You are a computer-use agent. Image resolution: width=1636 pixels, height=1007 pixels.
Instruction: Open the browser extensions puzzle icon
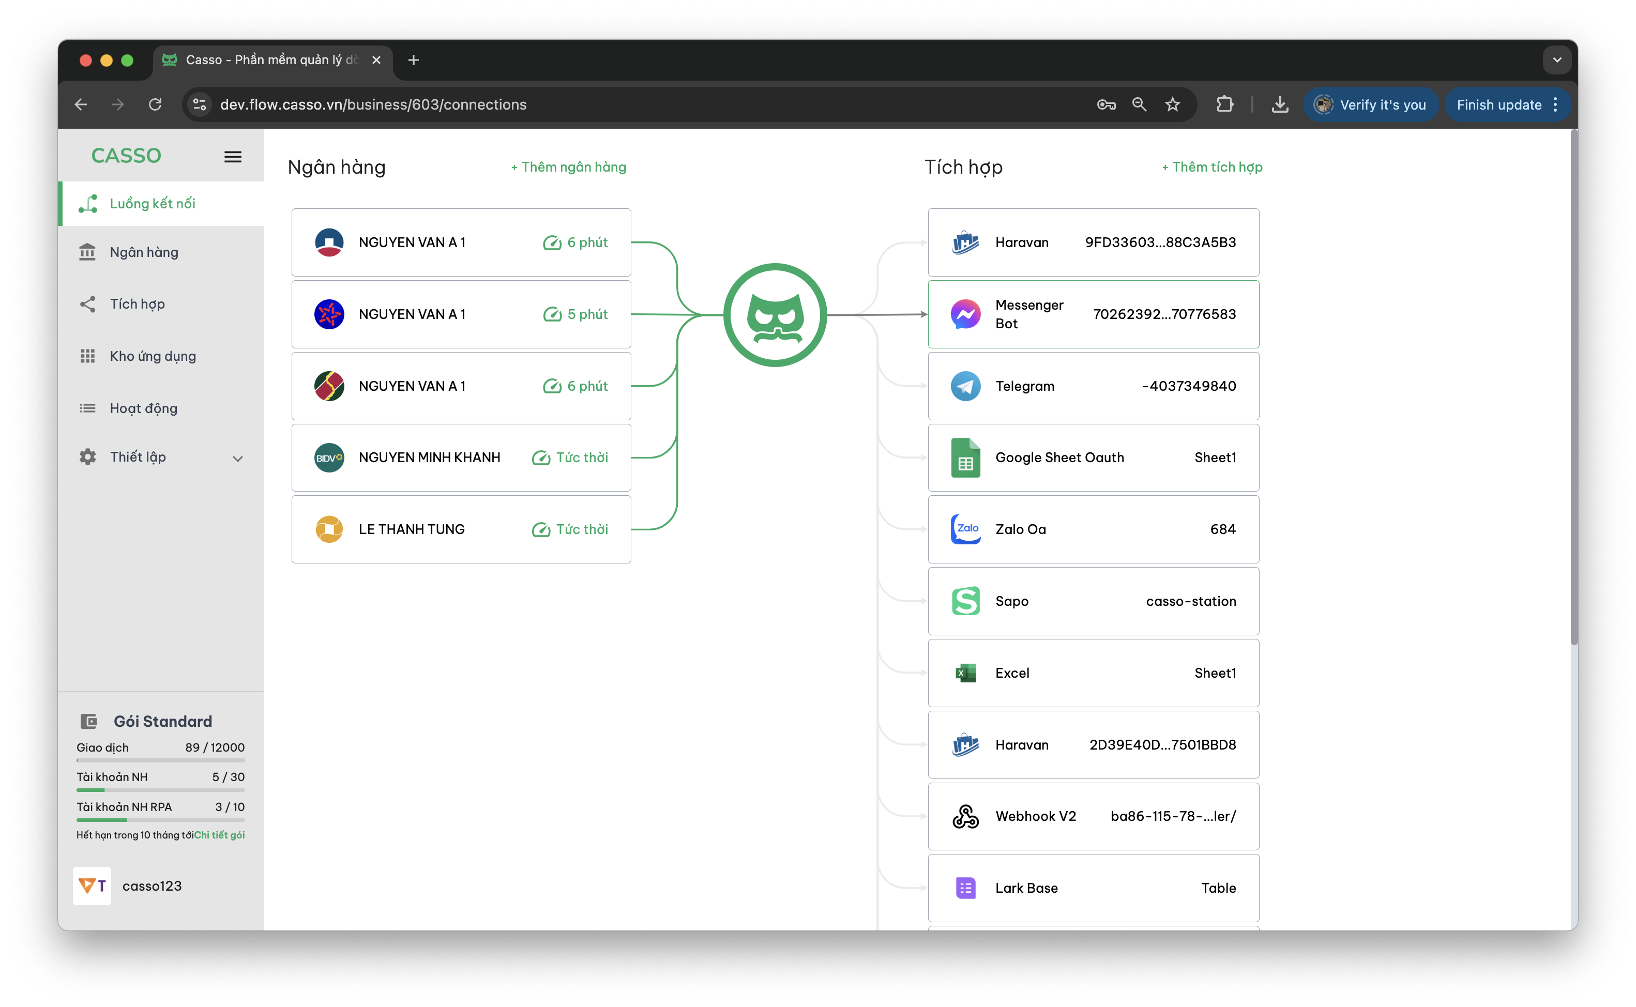[x=1224, y=104]
